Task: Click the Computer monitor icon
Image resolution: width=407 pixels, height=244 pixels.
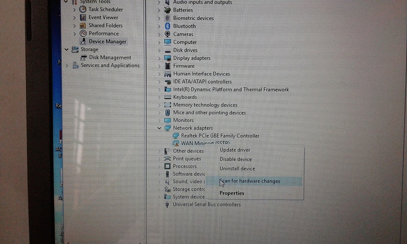Action: [x=168, y=42]
